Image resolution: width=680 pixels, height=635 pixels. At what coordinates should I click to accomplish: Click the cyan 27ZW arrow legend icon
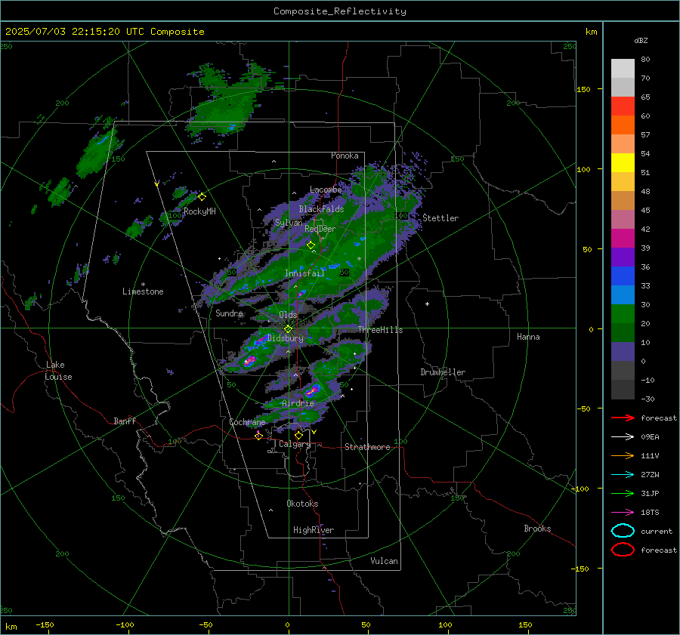[x=623, y=475]
